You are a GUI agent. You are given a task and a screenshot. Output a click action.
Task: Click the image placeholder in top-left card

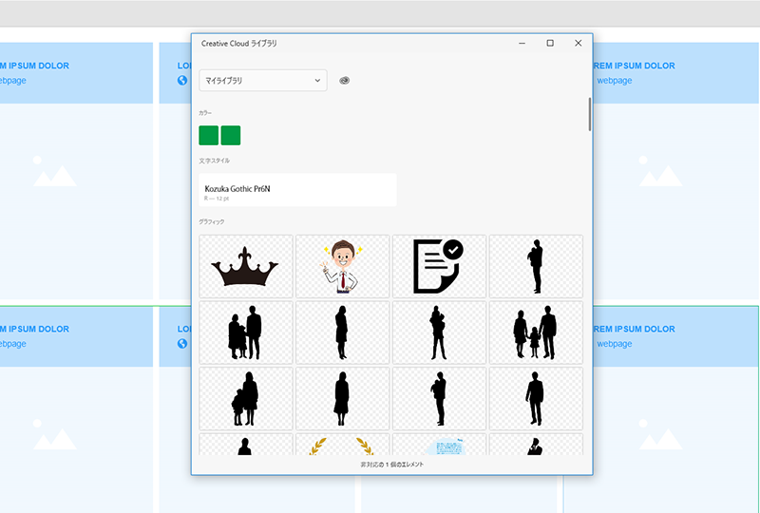(x=53, y=172)
